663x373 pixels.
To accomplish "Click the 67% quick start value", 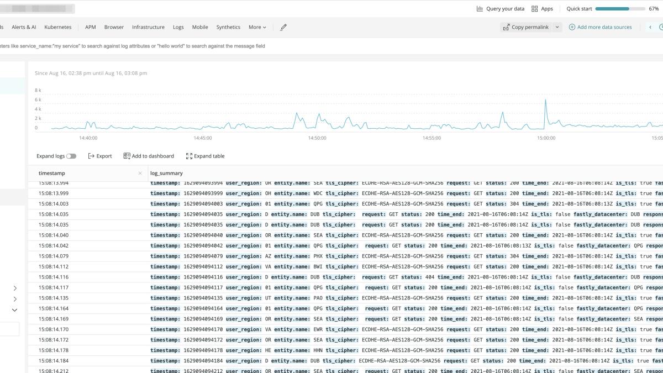I will [x=654, y=9].
